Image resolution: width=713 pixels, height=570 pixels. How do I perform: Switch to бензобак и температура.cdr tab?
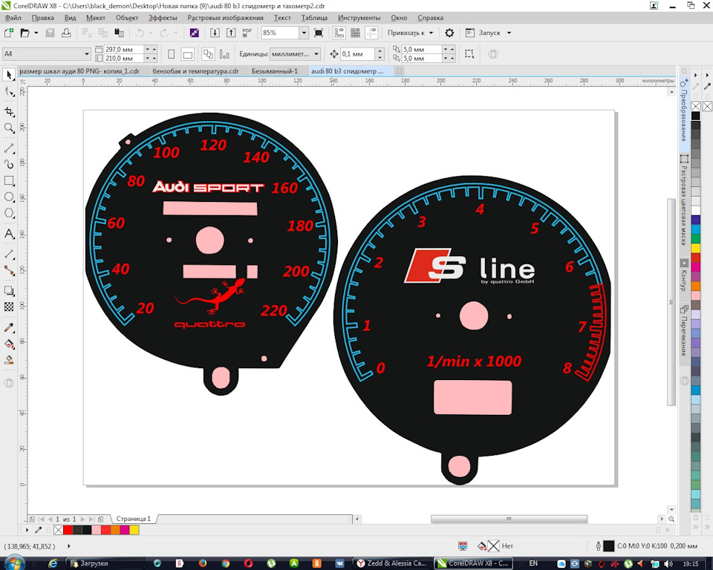[x=195, y=71]
